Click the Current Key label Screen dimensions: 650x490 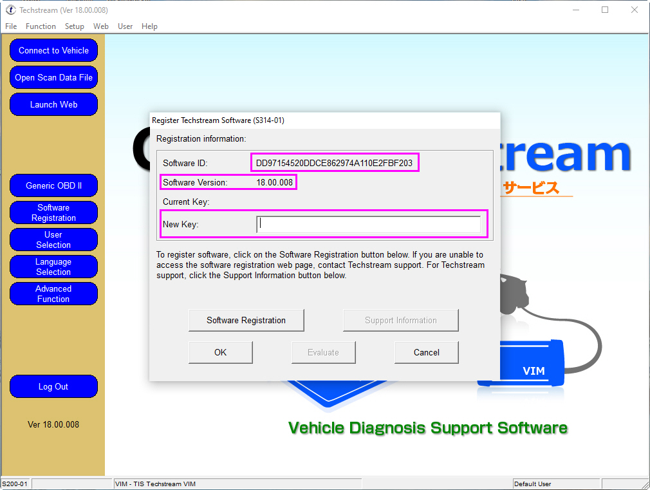(x=186, y=202)
